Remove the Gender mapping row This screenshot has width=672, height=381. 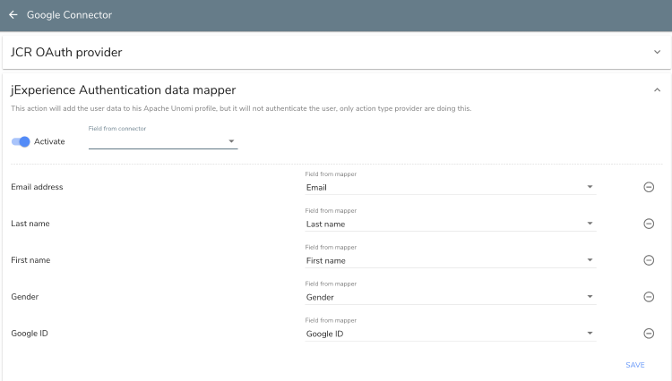(x=649, y=297)
